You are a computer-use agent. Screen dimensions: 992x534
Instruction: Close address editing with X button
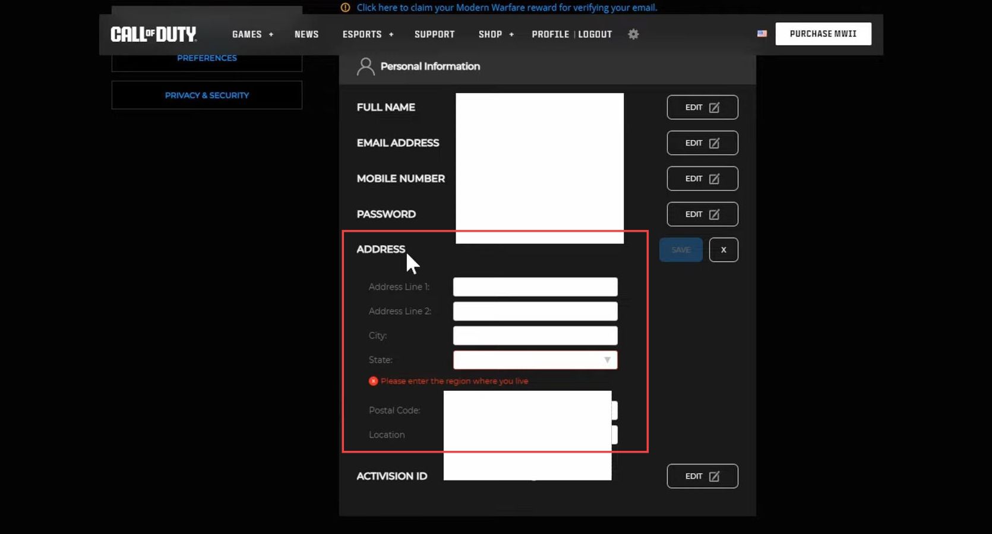[x=723, y=250]
